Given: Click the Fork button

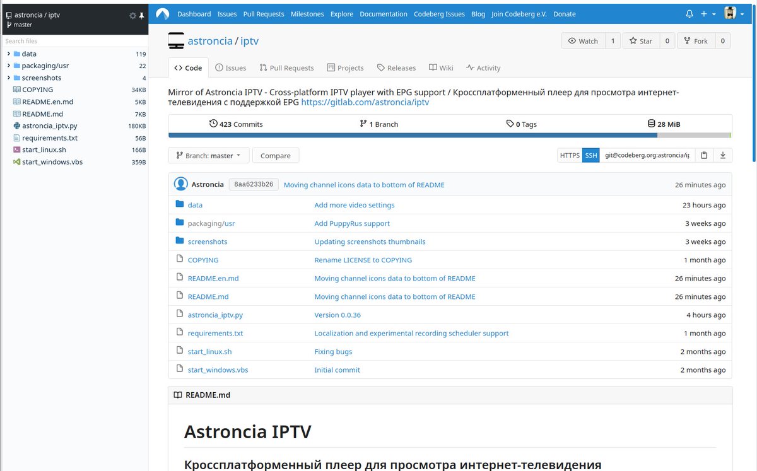Looking at the screenshot, I should [696, 41].
